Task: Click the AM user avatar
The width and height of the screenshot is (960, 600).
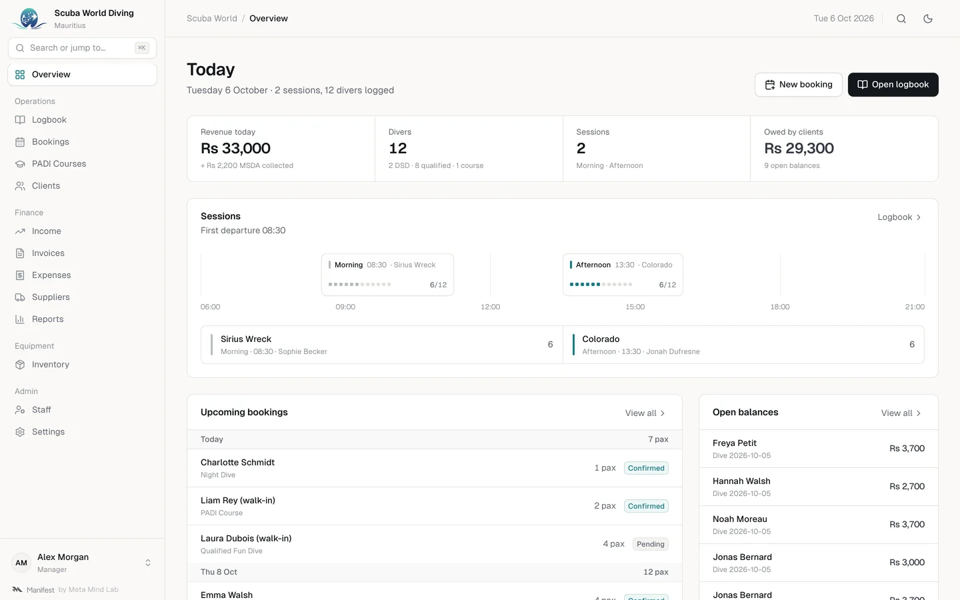Action: (x=21, y=563)
